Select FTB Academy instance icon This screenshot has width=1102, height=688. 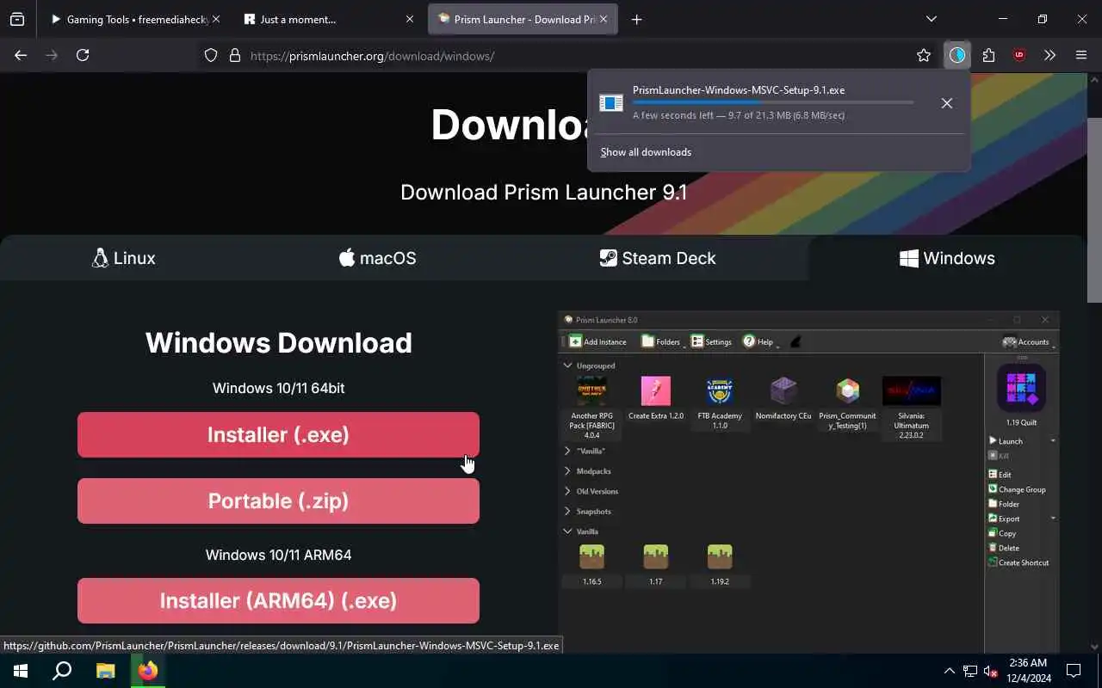click(x=720, y=391)
